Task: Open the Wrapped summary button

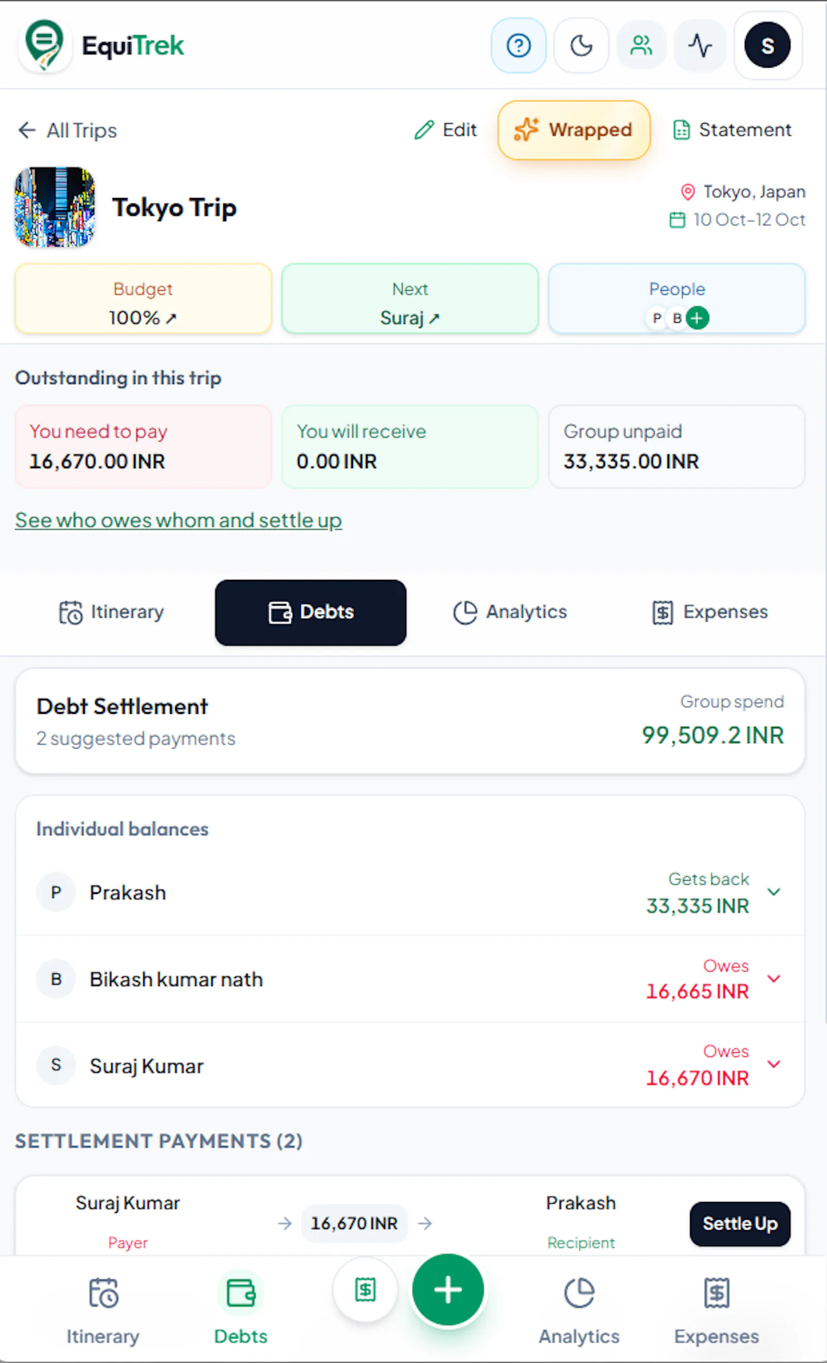Action: (574, 130)
